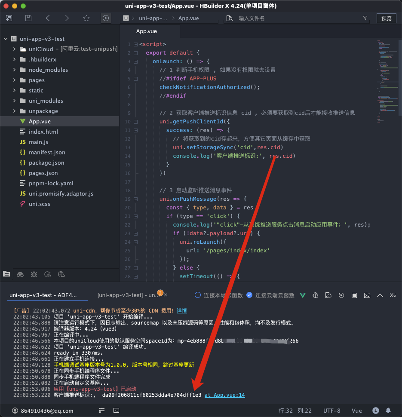Screen dimensions: 402x417
Task: Click the debug bug icon in sidebar bottom
Action: click(34, 274)
